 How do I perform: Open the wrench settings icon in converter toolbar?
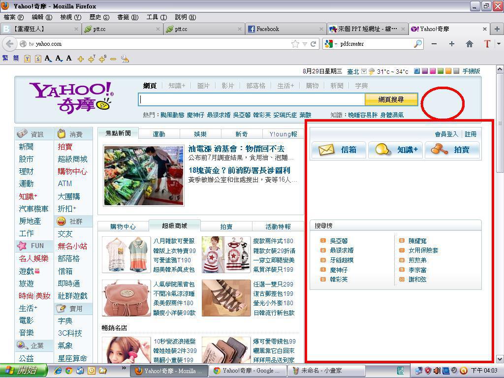(125, 59)
